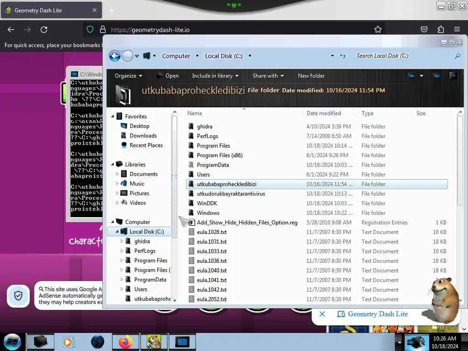
Task: Expand the Documents library
Action: pos(117,174)
